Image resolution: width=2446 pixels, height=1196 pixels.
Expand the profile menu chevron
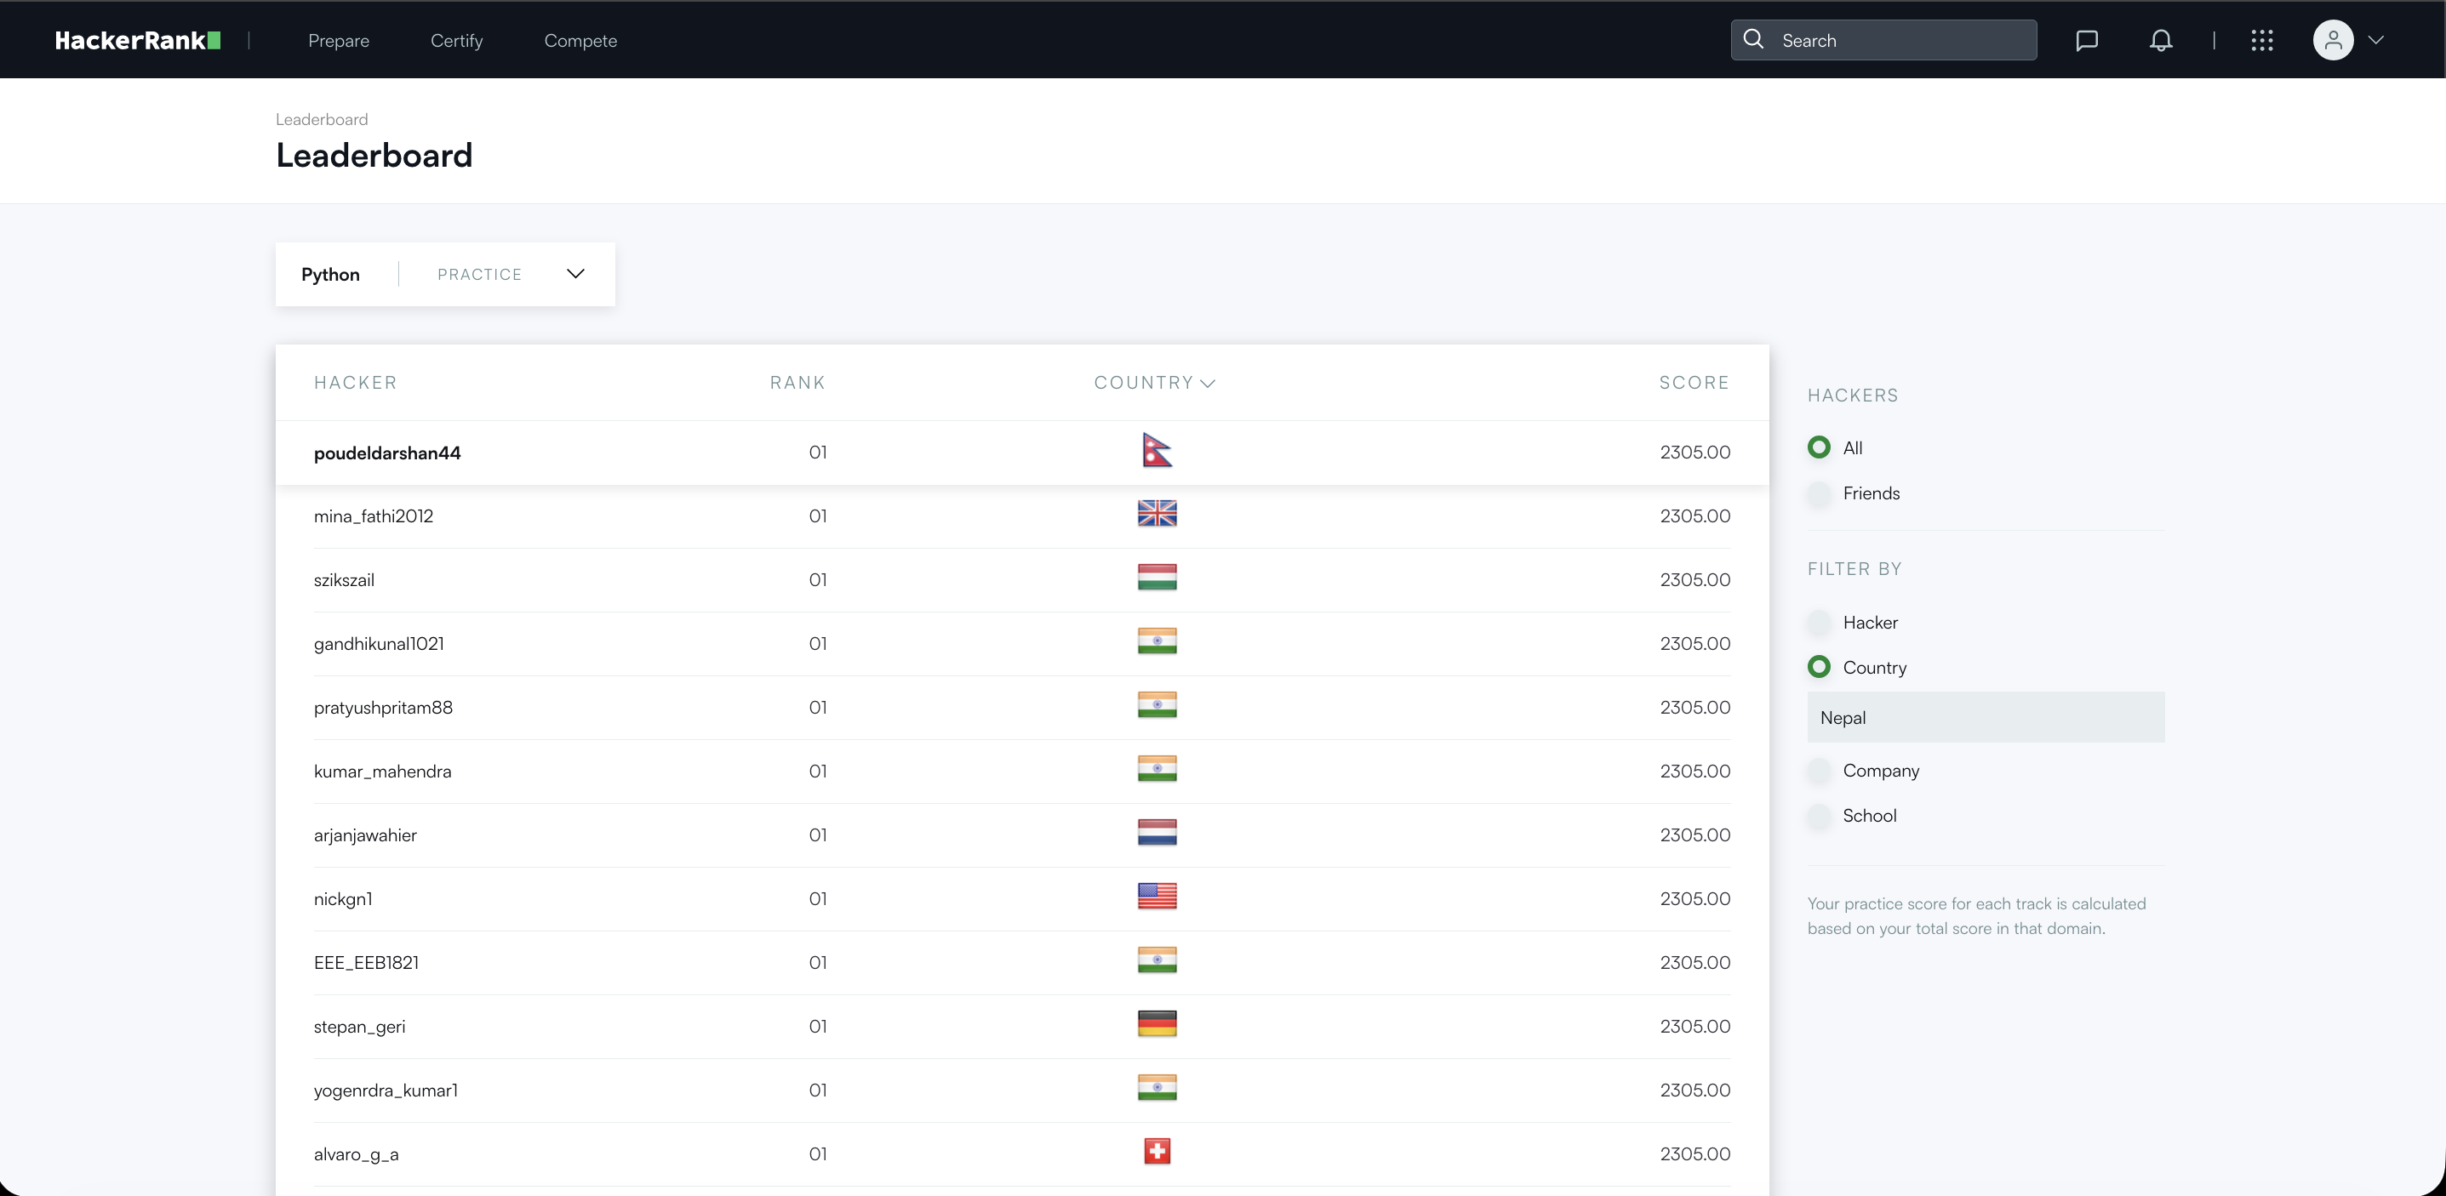click(2375, 40)
